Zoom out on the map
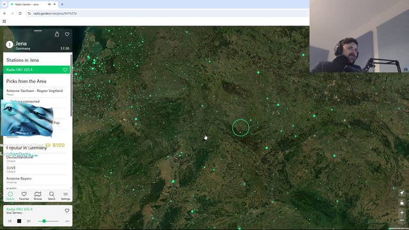Screen dimensions: 409x230 [x=402, y=220]
